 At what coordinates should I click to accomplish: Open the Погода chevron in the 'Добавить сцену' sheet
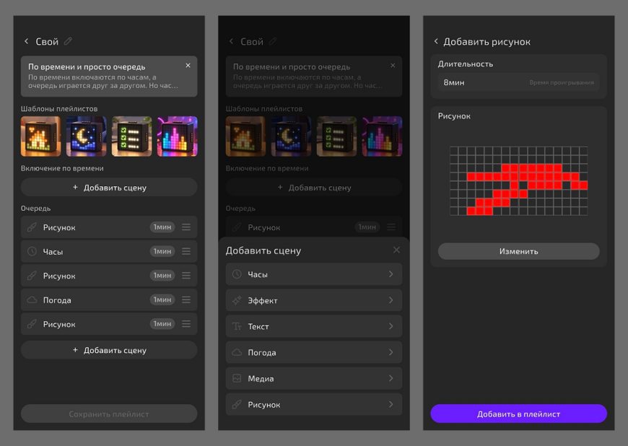(391, 352)
